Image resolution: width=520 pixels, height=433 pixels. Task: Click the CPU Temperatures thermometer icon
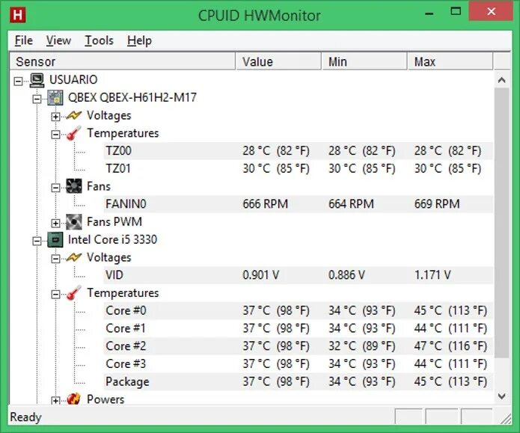tap(73, 293)
